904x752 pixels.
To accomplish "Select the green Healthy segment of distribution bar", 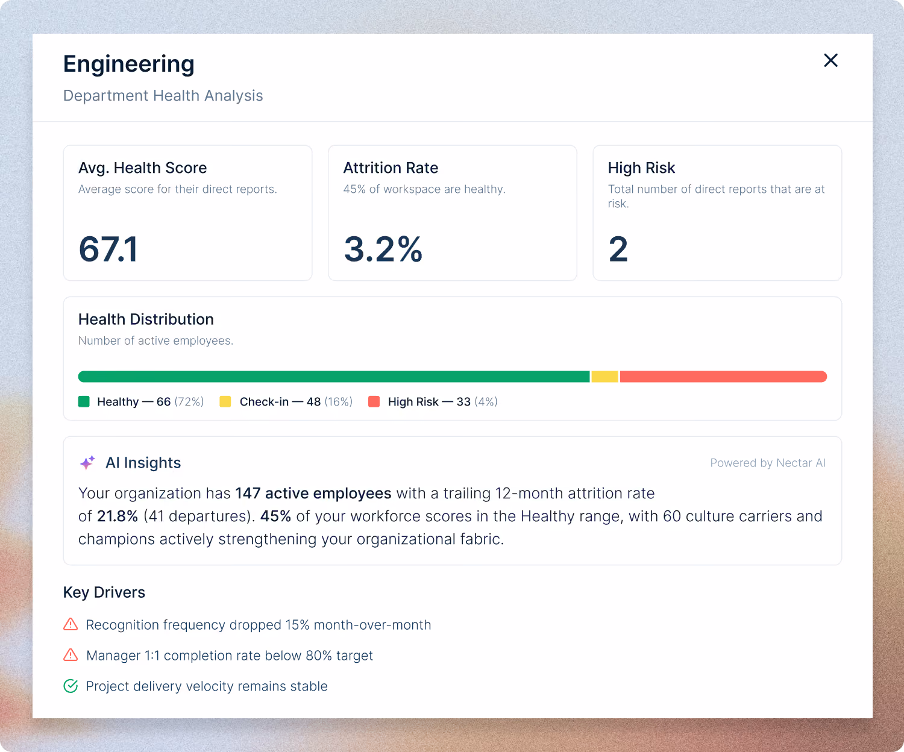I will [x=334, y=377].
